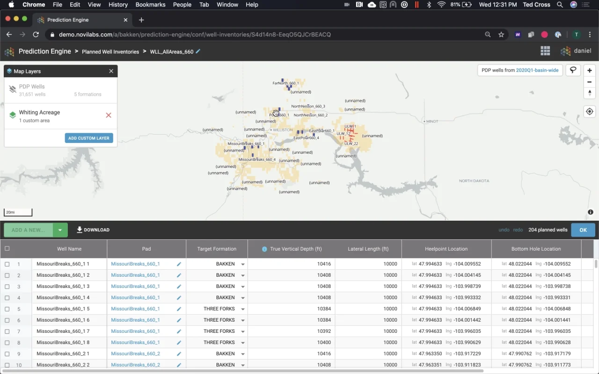Open a new Chrome tab
This screenshot has width=599, height=374.
click(x=141, y=20)
